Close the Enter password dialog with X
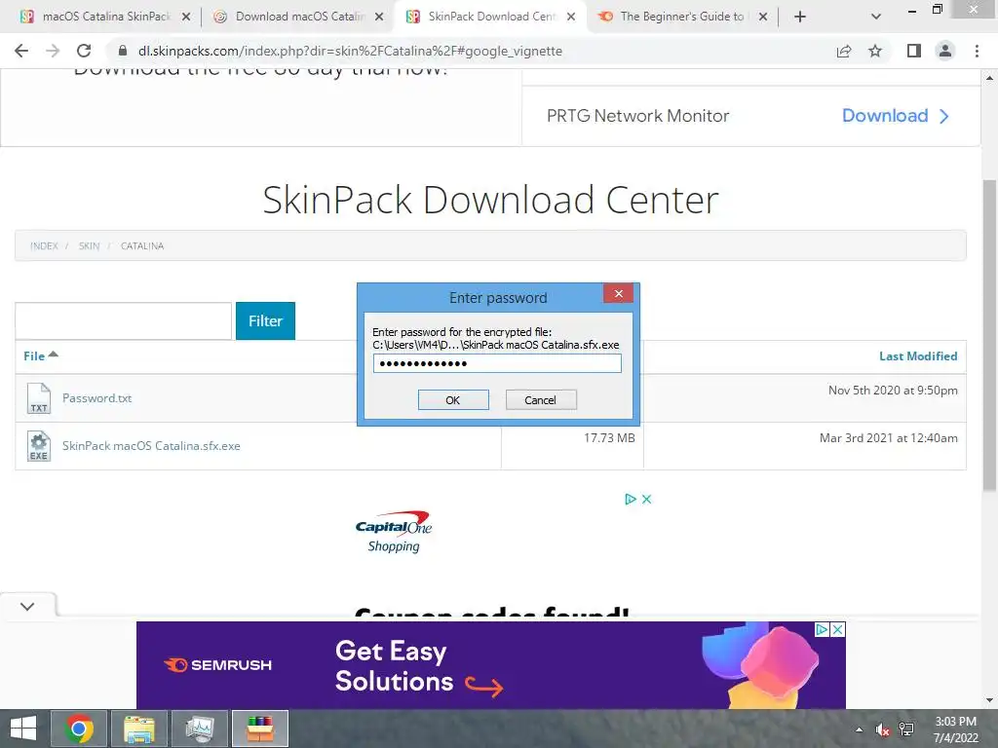Image resolution: width=998 pixels, height=748 pixels. click(x=618, y=293)
